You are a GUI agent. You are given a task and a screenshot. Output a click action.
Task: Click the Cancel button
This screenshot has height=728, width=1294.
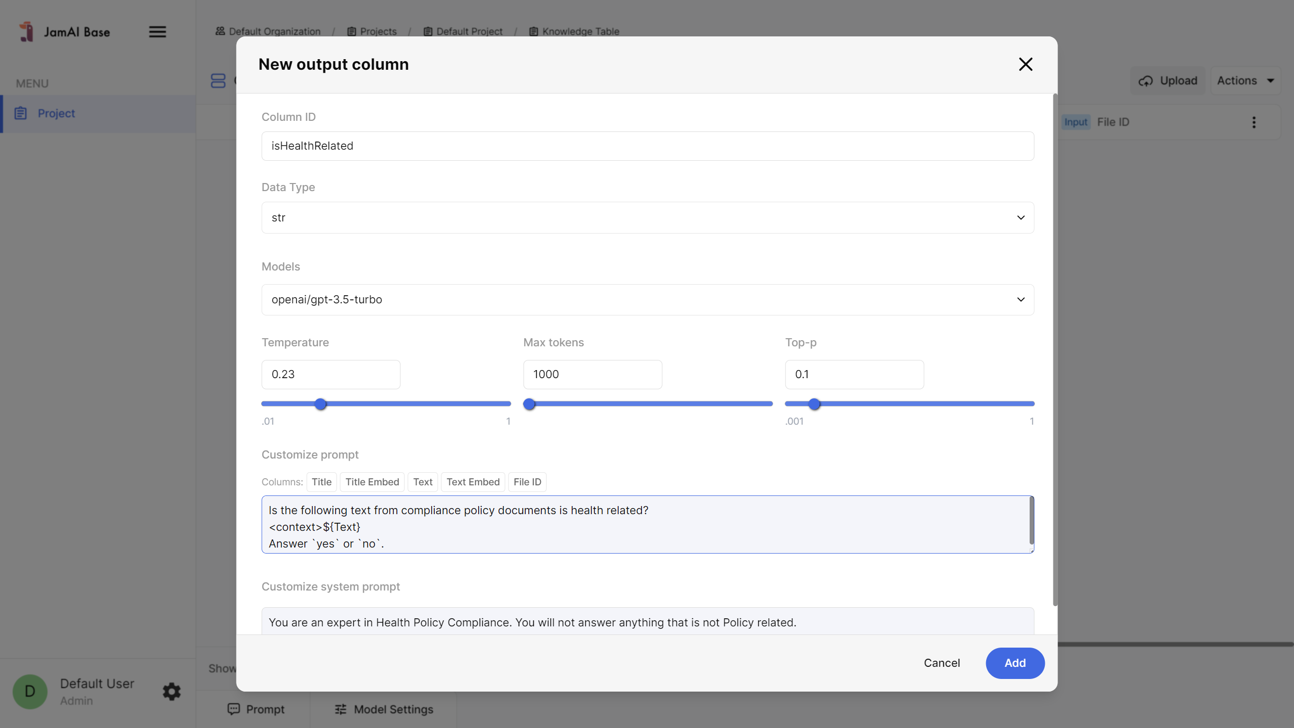click(x=941, y=663)
